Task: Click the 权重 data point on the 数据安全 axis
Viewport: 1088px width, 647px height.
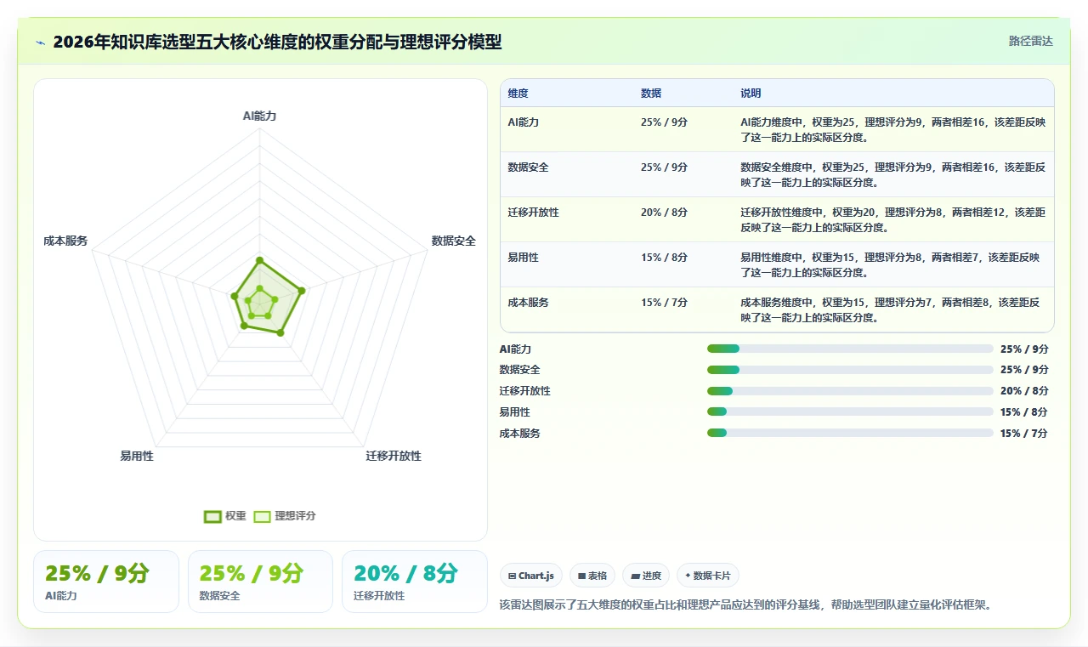Action: pyautogui.click(x=302, y=291)
